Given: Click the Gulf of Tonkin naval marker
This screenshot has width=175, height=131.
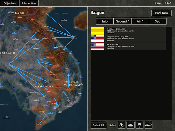Looking at the screenshot, I should click(x=64, y=20).
